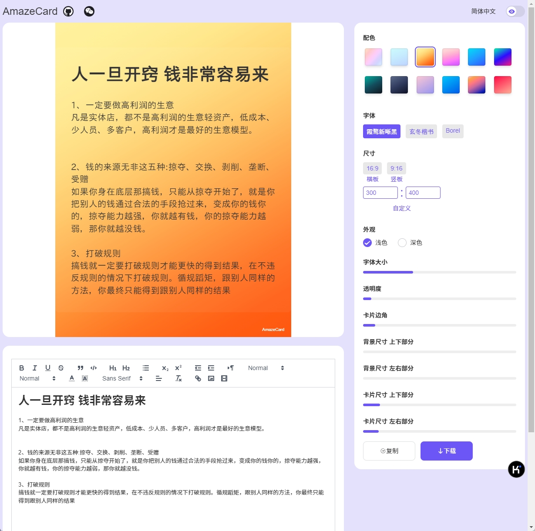535x531 pixels.
Task: Click the editor heading 人一旦开窍 钱非常容易来
Action: (82, 401)
